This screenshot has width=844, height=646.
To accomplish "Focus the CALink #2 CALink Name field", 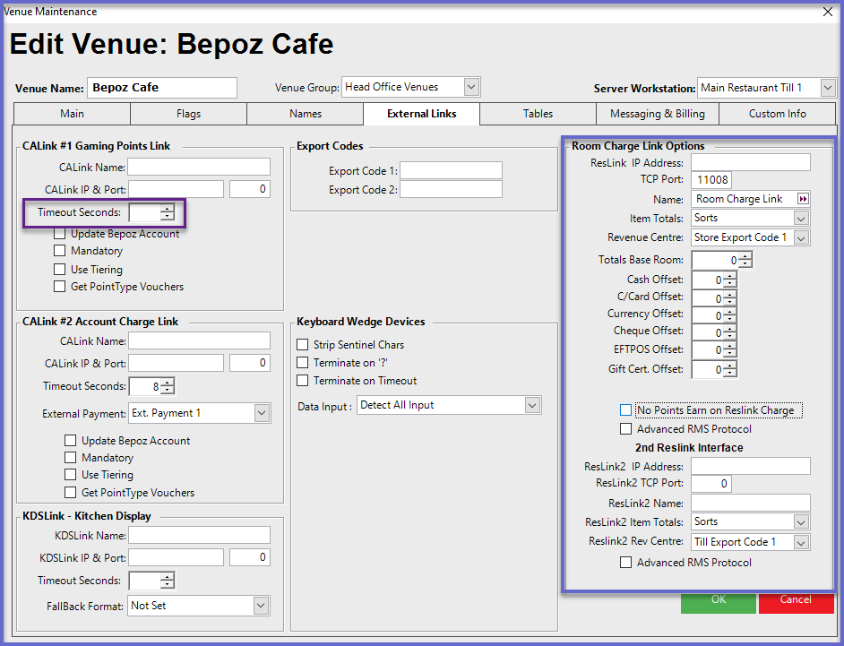I will pyautogui.click(x=199, y=340).
